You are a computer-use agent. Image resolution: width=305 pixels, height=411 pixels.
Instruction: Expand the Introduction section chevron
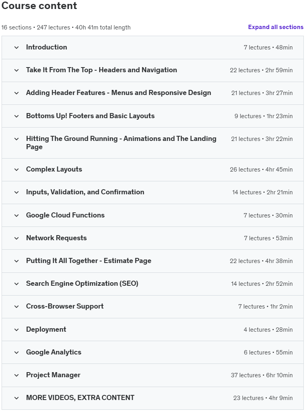tap(16, 47)
